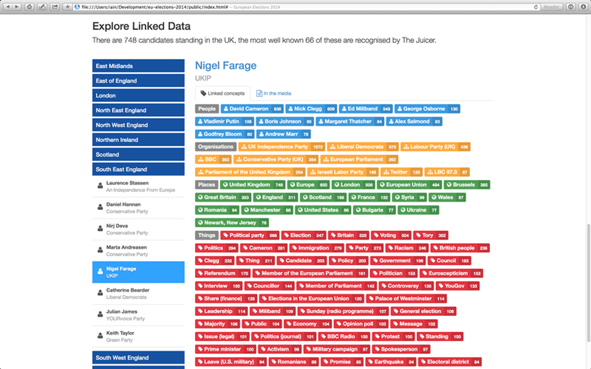Switch to the Linked concepts tab
The image size is (591, 369).
[222, 93]
